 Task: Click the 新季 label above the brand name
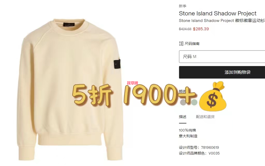point(182,6)
